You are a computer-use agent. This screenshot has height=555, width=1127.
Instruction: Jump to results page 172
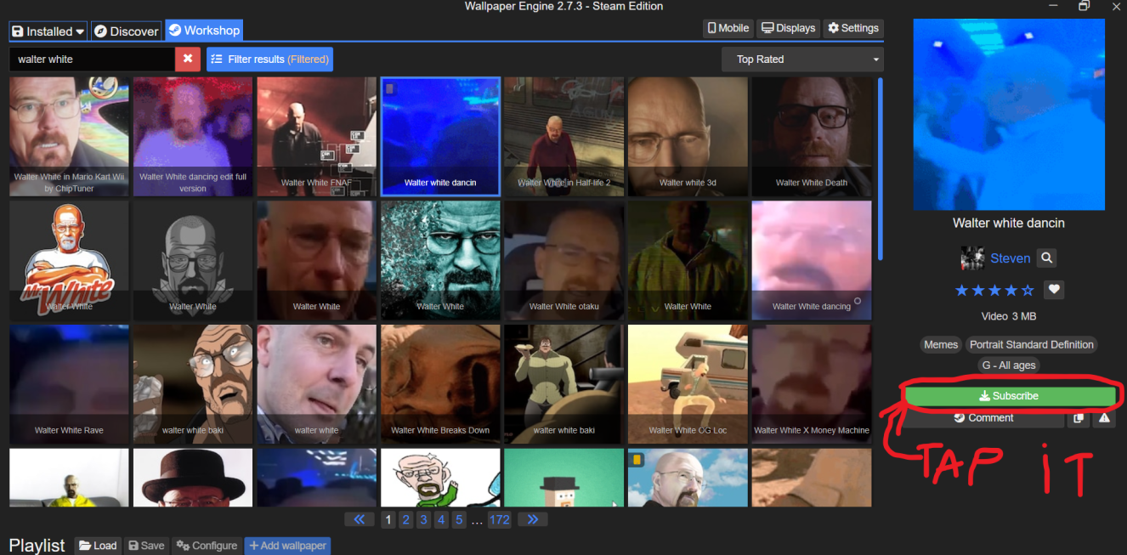click(x=500, y=519)
